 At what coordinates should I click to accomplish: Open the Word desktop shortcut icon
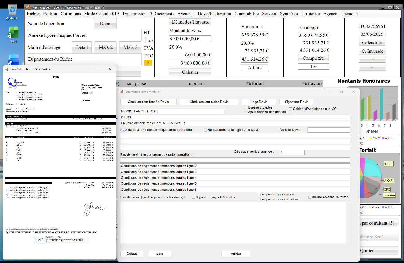(13, 60)
